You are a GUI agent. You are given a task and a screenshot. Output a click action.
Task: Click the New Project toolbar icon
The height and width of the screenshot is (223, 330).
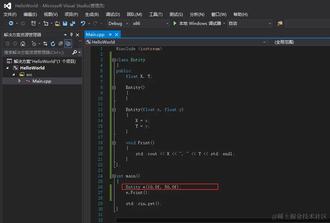[33, 24]
